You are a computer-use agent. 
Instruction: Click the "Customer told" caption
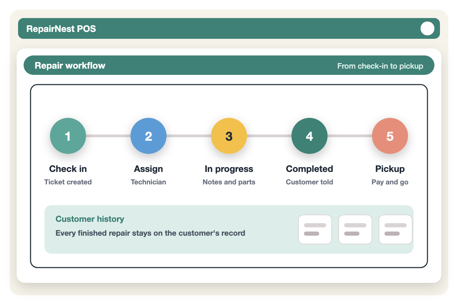click(x=309, y=182)
